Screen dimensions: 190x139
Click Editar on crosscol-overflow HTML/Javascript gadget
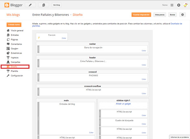[x=144, y=93]
